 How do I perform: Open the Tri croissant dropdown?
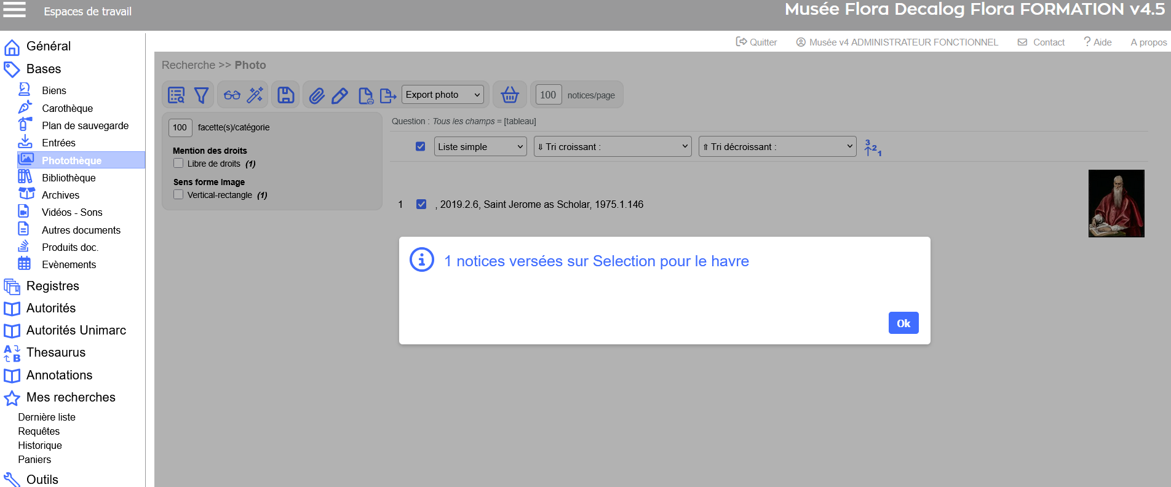(x=613, y=146)
